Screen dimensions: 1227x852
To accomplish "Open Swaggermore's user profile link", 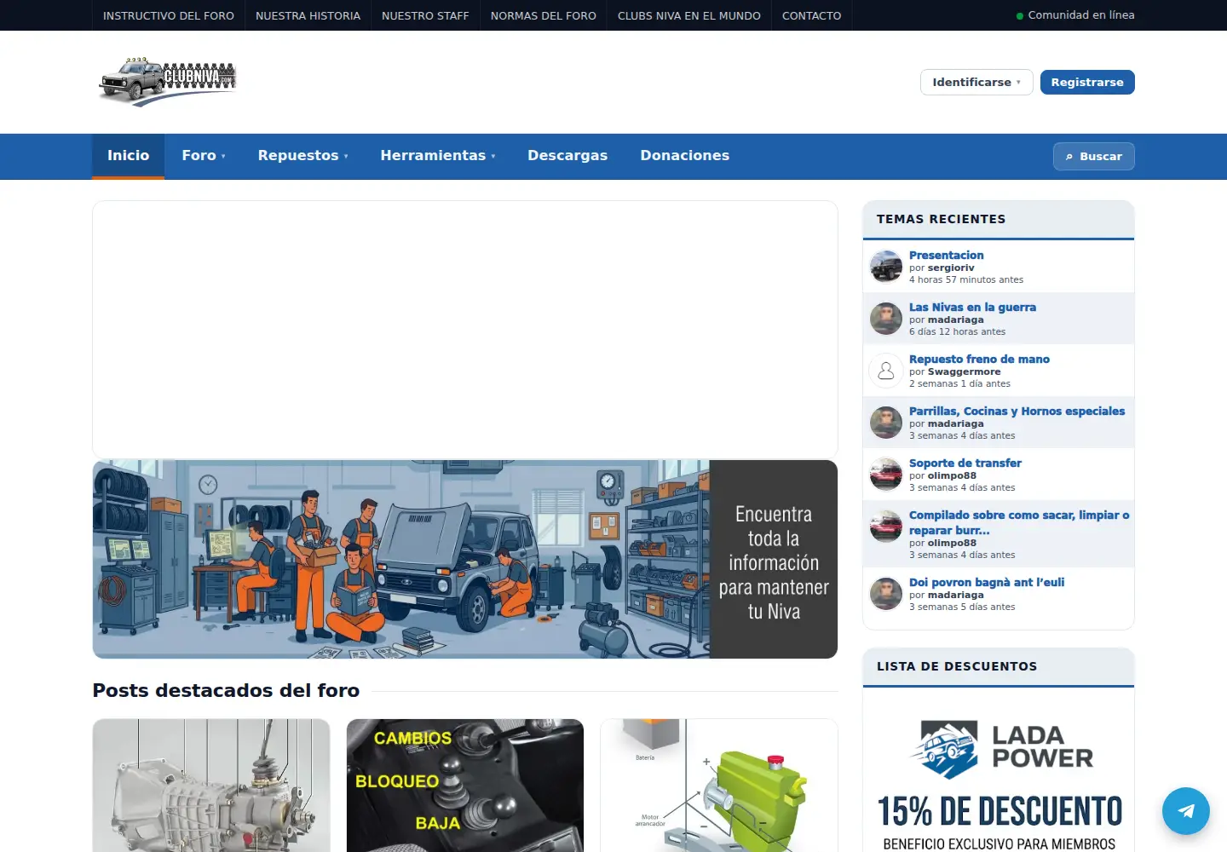I will coord(964,371).
